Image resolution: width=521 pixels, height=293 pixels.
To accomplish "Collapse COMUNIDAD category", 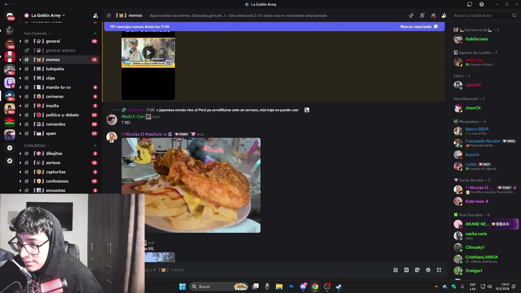I will 36,146.
